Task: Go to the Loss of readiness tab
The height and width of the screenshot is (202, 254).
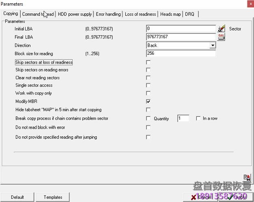Action: [140, 14]
